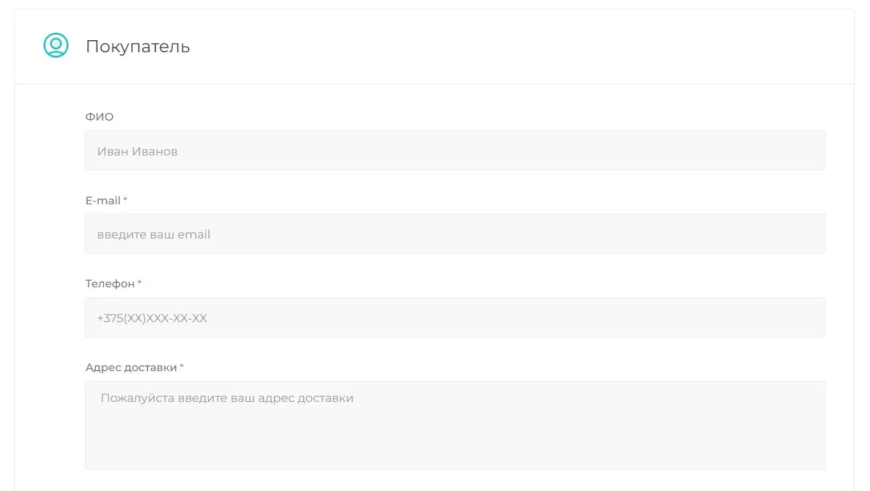Click the ФИО field label
Viewport: 870px width, 491px height.
coord(99,117)
